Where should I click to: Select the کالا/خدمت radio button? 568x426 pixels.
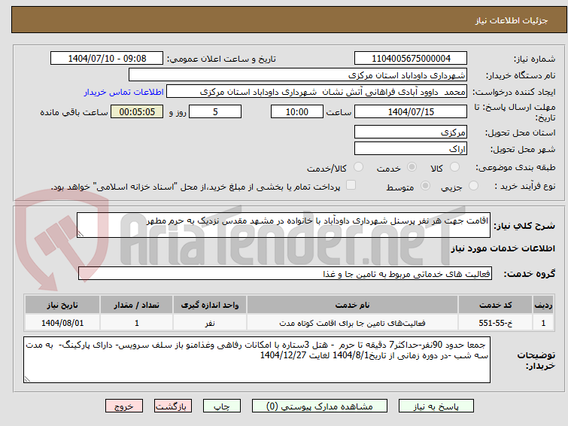click(358, 167)
